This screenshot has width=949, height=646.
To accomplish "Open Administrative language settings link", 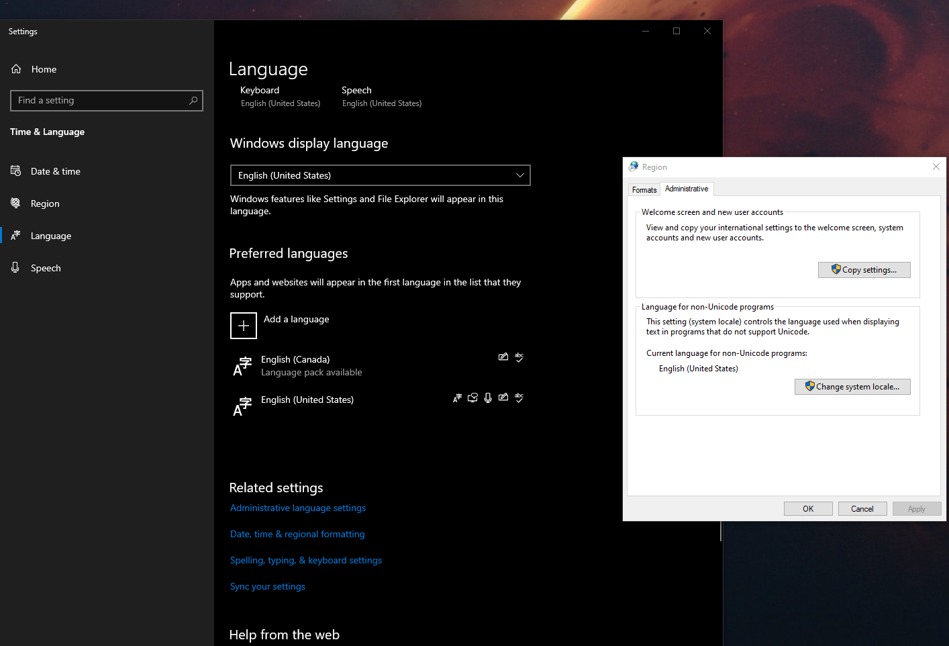I will coord(298,508).
